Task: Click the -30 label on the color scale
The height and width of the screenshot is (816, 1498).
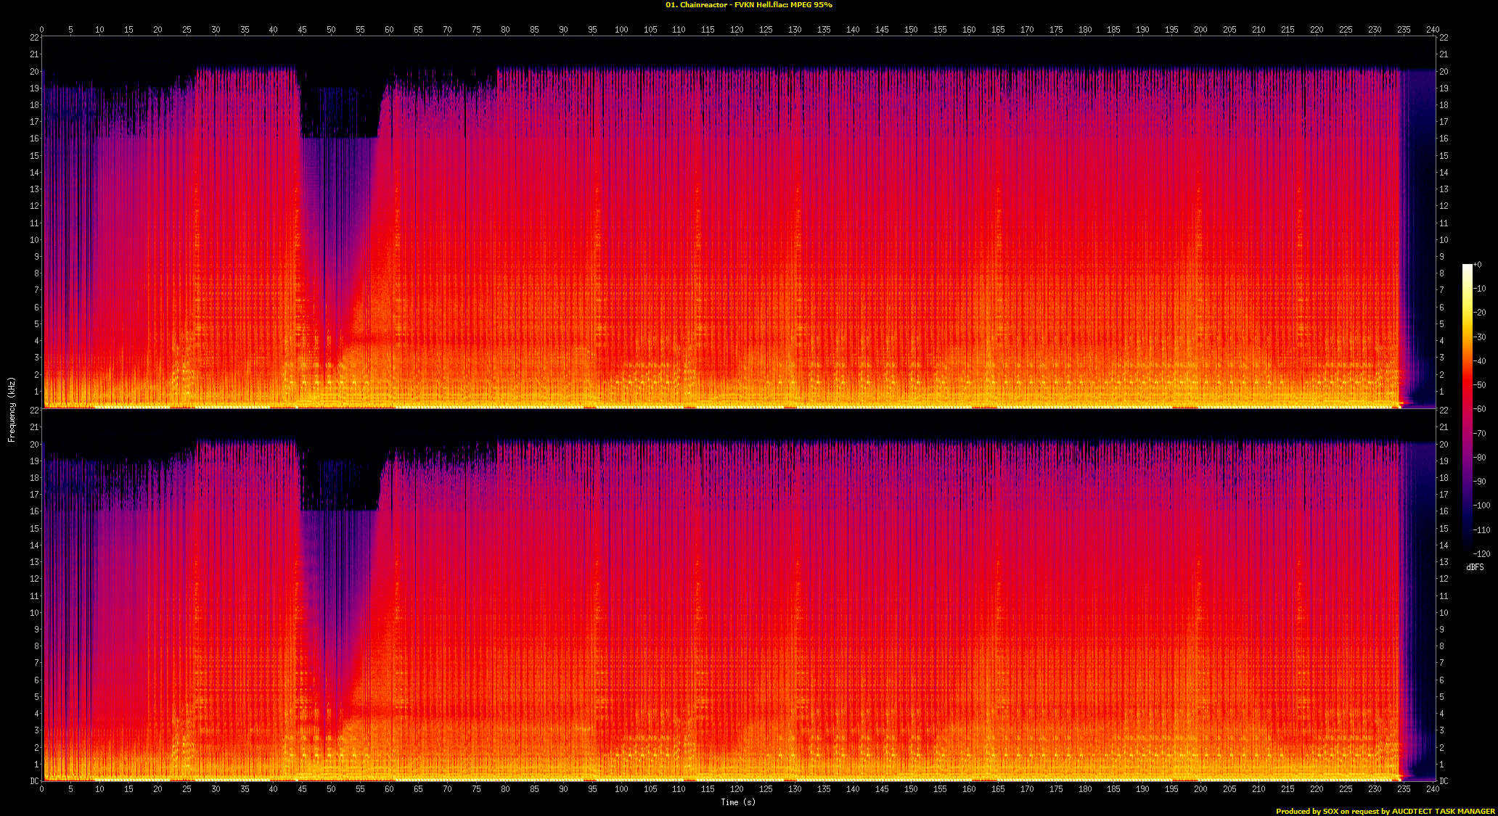Action: (x=1481, y=337)
